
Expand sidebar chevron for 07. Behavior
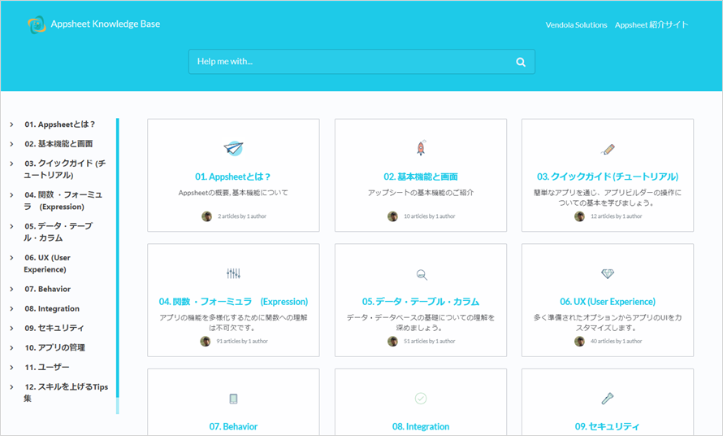(11, 289)
